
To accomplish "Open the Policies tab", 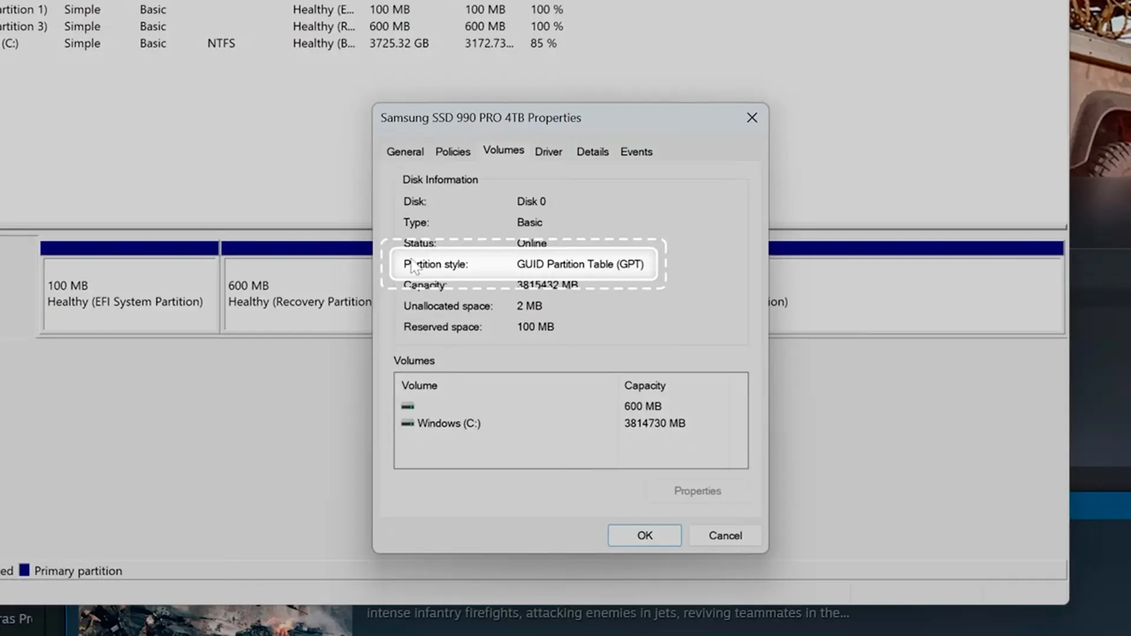I will coord(452,152).
